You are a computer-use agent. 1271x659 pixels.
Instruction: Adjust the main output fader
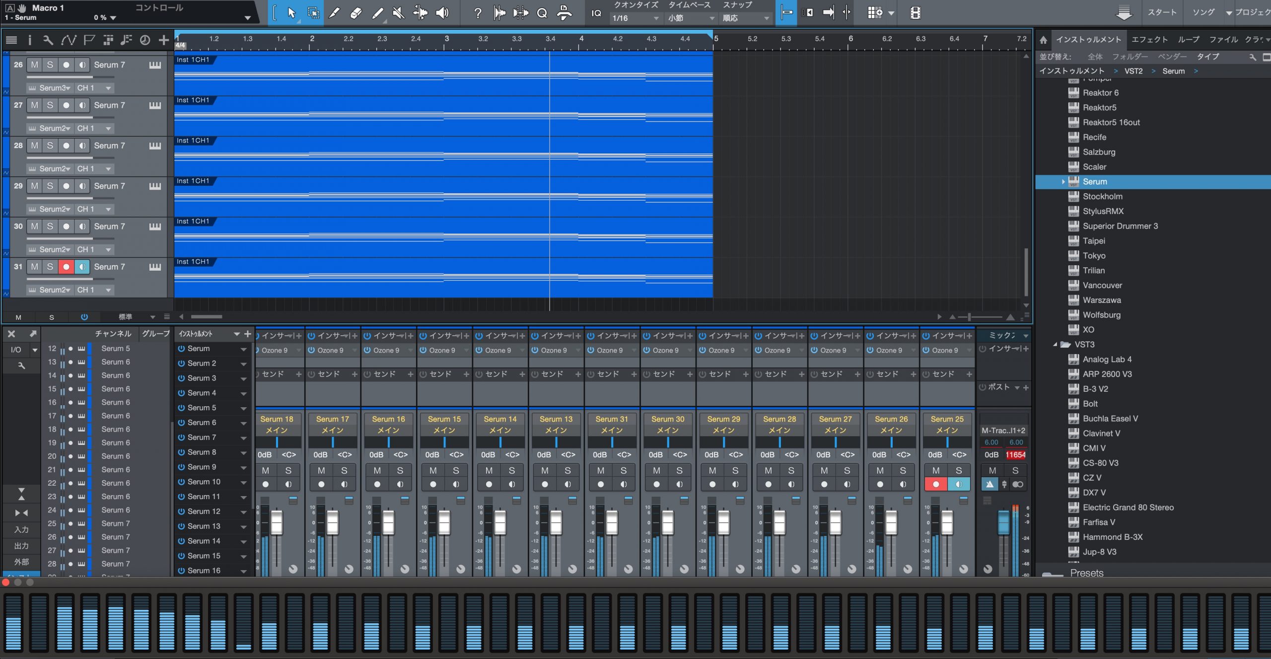[x=1003, y=522]
